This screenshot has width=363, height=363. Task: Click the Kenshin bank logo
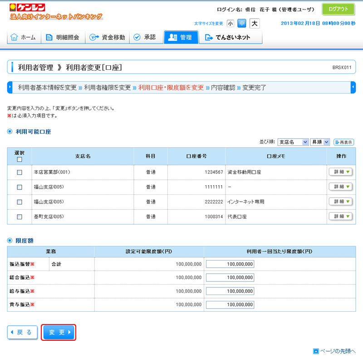click(28, 7)
